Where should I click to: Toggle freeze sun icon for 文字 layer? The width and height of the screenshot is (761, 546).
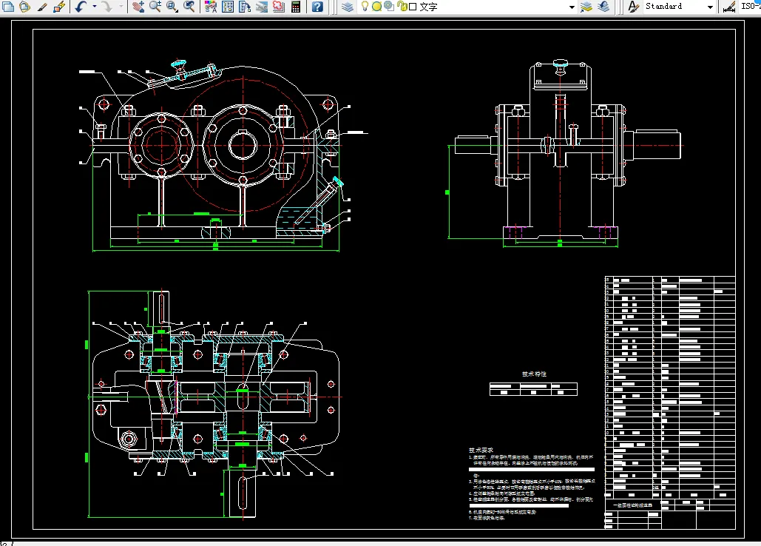tap(376, 7)
